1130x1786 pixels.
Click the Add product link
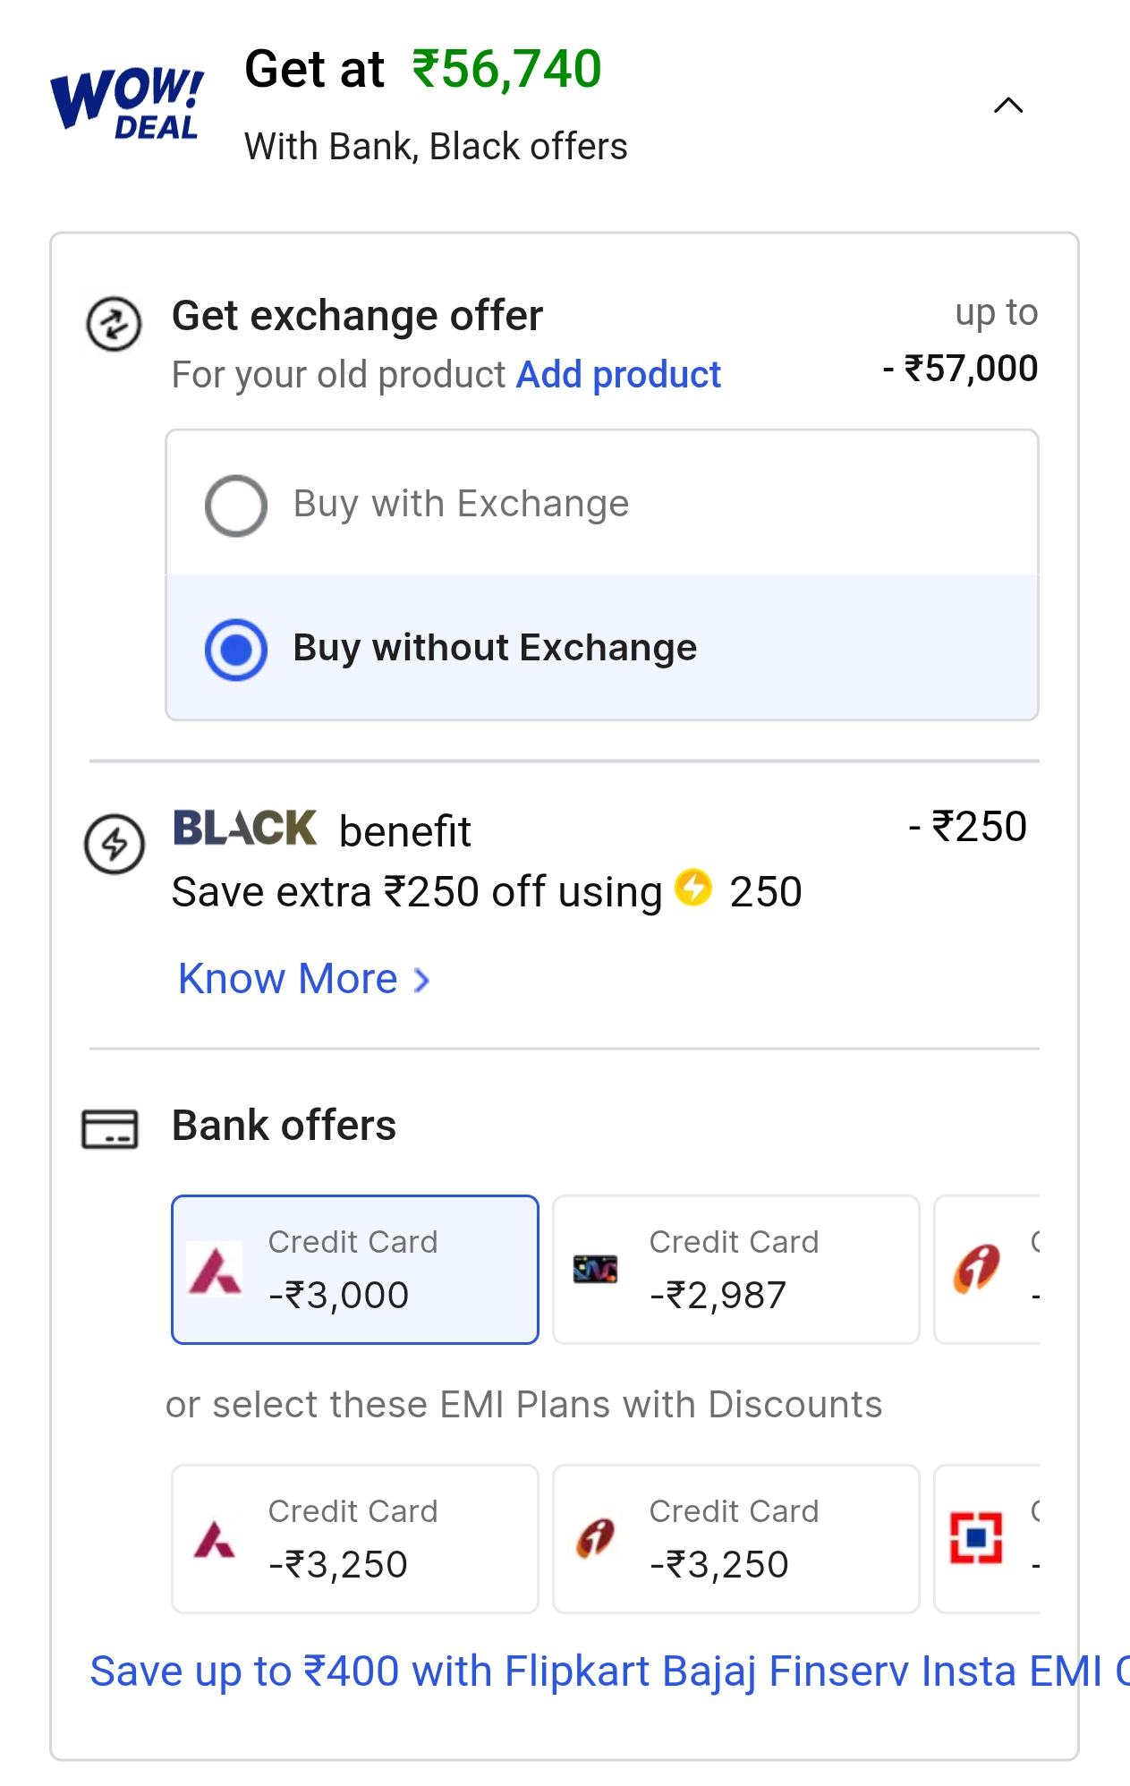tap(618, 375)
